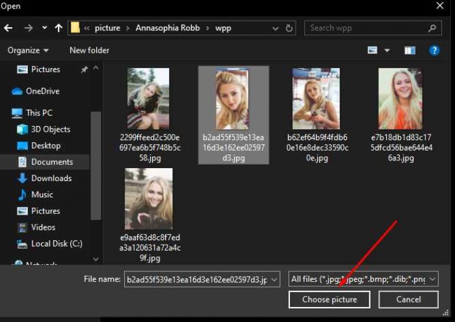The image size is (455, 322).
Task: Go back with the left arrow
Action: coord(8,28)
